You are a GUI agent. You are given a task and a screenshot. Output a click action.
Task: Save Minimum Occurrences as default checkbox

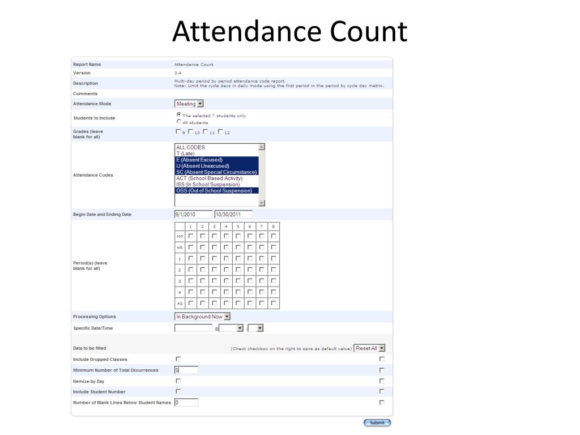382,370
